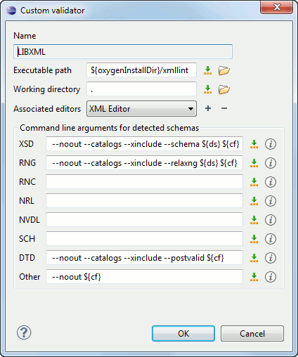
Task: Remove associated editor with minus icon
Action: click(224, 108)
